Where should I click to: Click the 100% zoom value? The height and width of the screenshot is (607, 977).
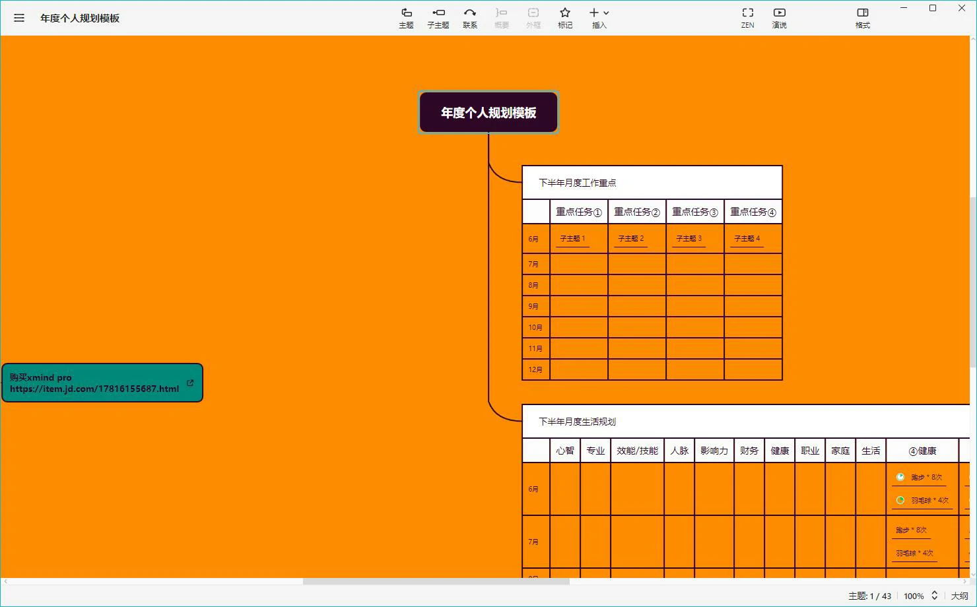point(914,596)
